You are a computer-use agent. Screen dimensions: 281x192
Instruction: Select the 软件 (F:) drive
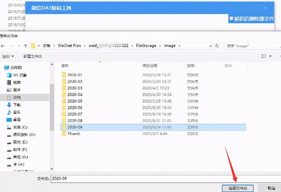(17, 149)
